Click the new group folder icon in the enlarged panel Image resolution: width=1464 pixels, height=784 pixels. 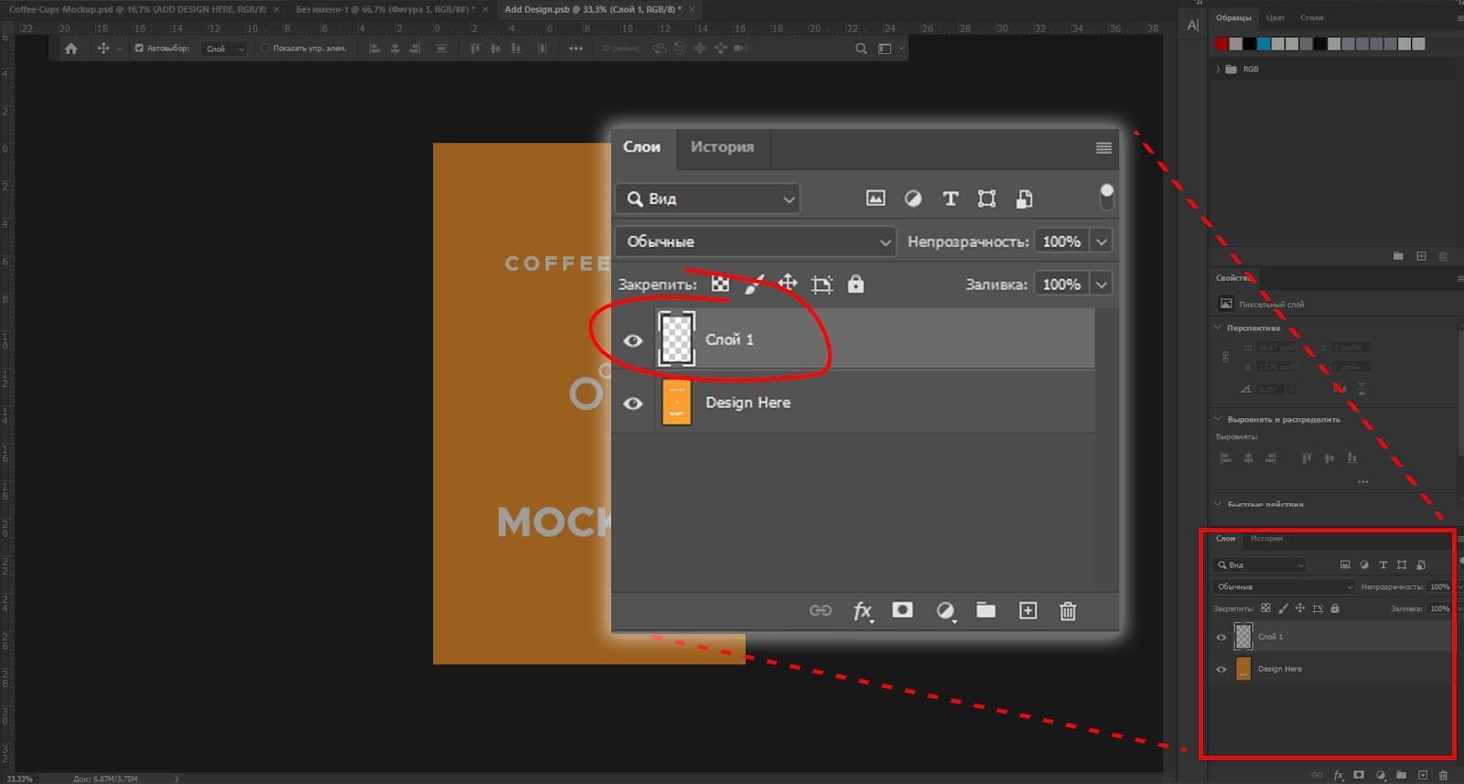pyautogui.click(x=985, y=610)
